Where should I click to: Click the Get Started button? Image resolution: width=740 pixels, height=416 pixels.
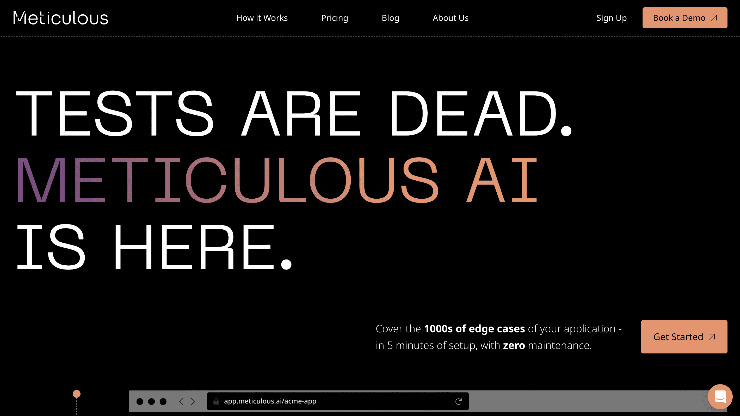(x=684, y=337)
